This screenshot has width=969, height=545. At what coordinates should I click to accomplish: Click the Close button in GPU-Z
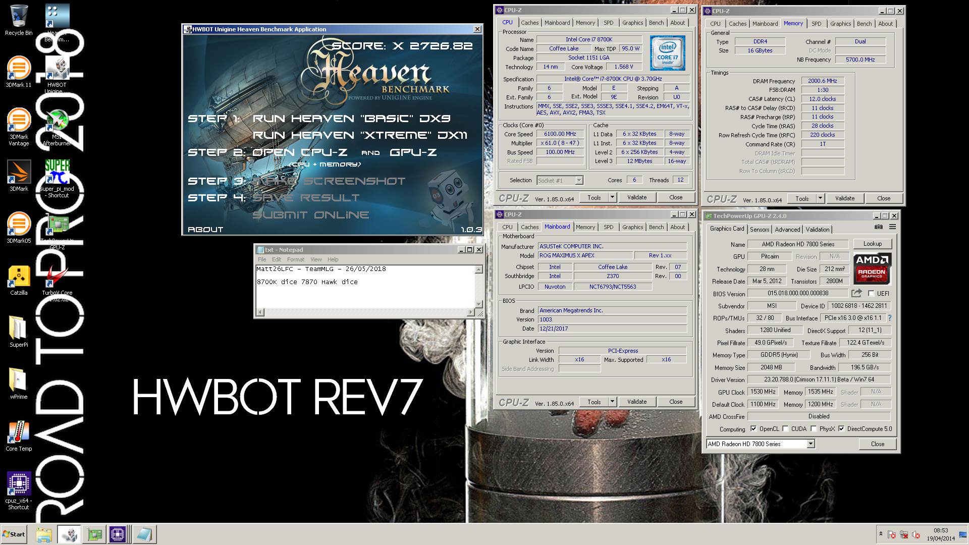point(877,444)
